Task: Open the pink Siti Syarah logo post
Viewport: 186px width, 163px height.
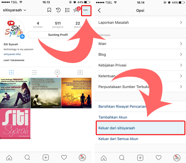Action: 15,124
